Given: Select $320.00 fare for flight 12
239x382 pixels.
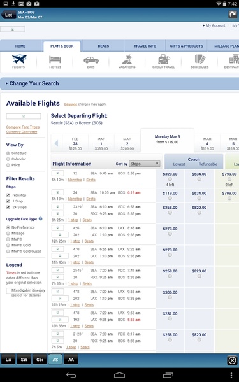Looking at the screenshot, I should coord(170,179).
